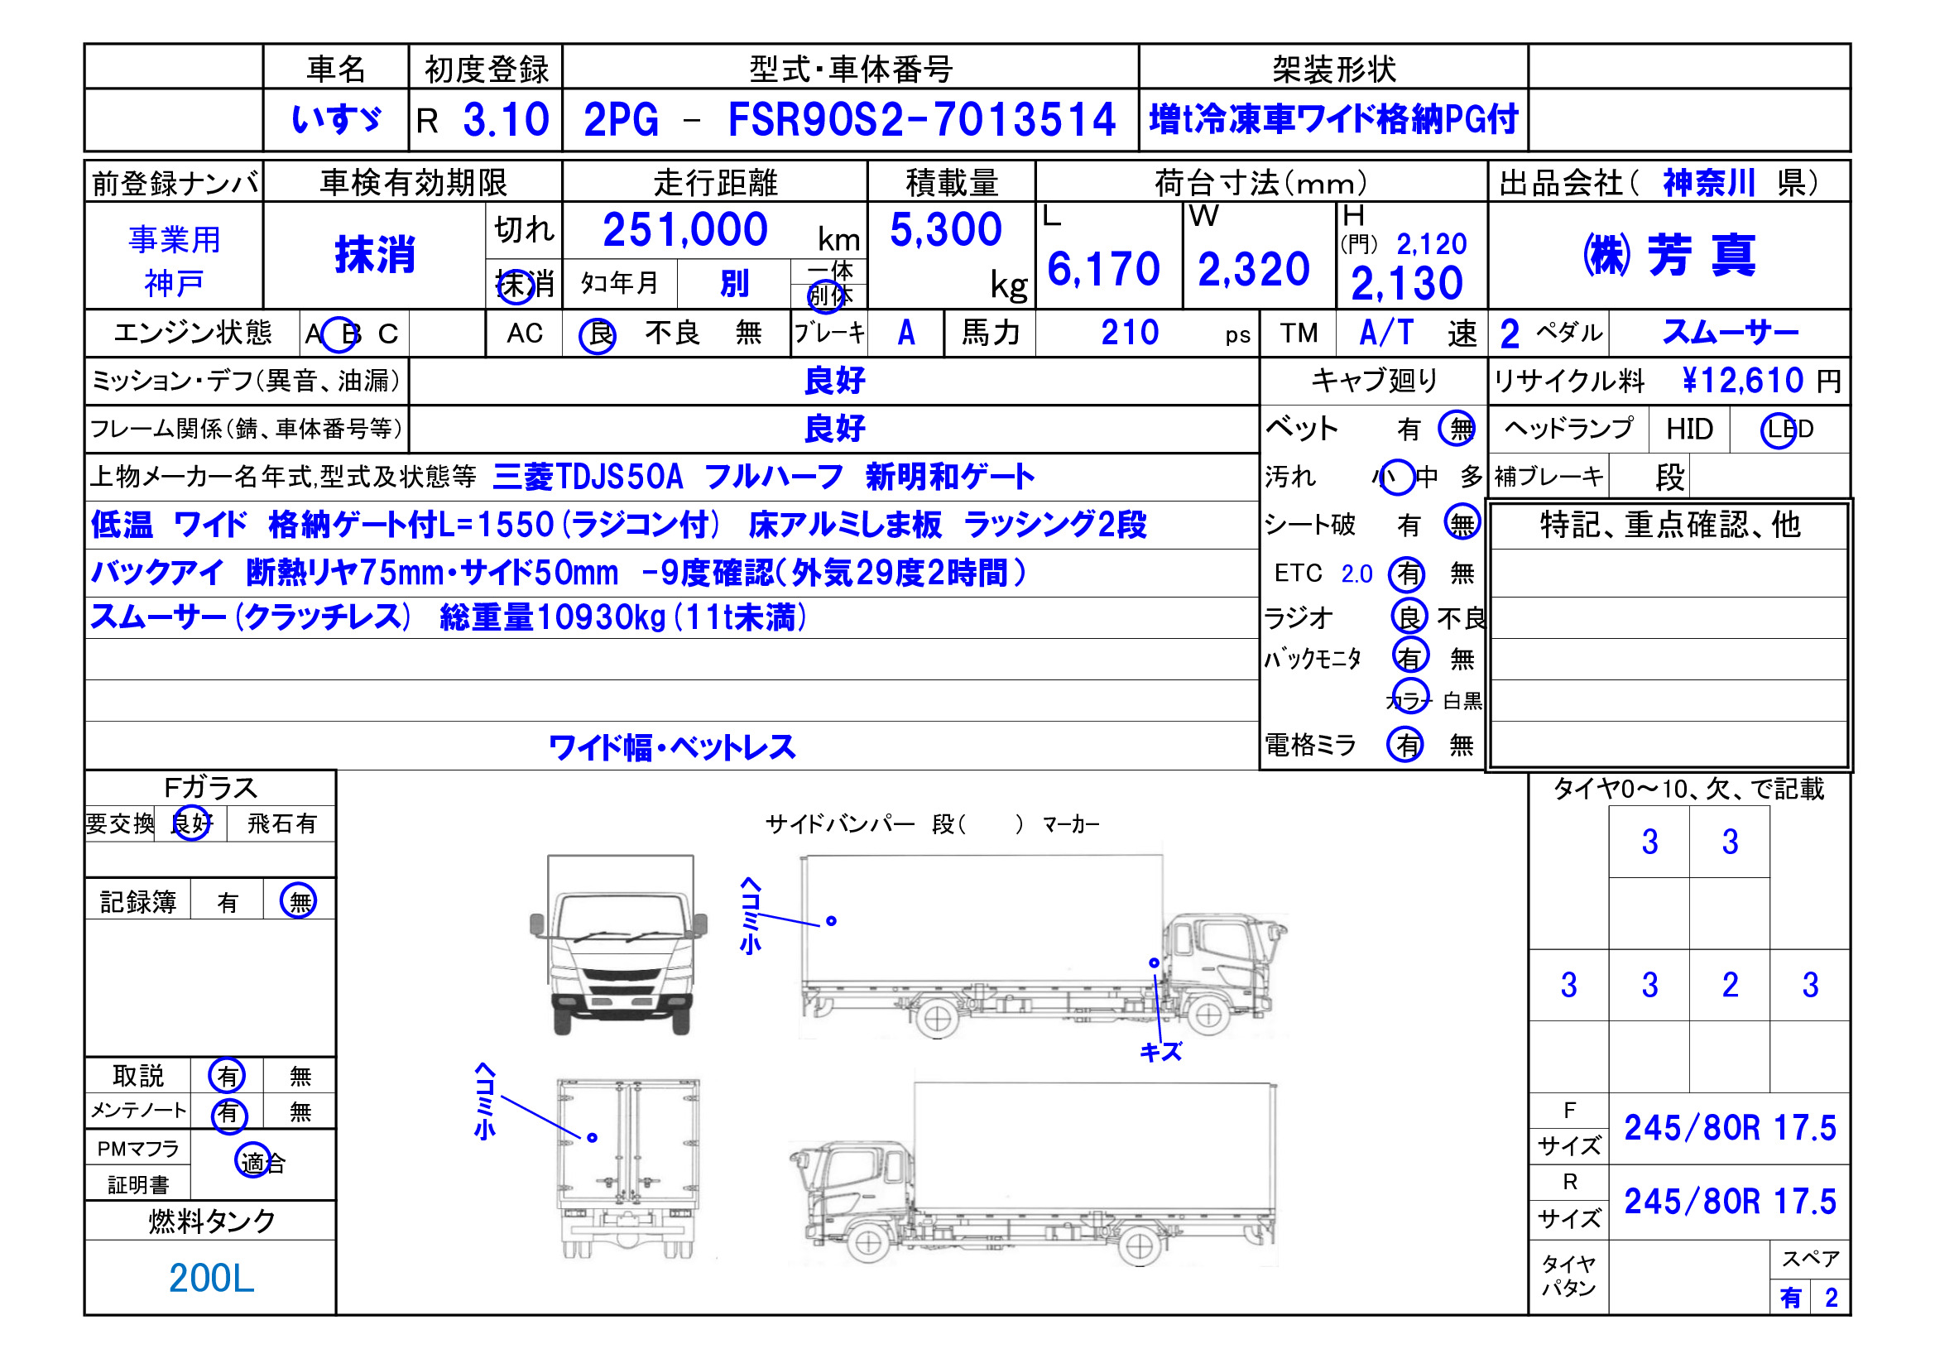The width and height of the screenshot is (1935, 1368).
Task: Click cargo bed length 6,170
Action: pos(1103,270)
